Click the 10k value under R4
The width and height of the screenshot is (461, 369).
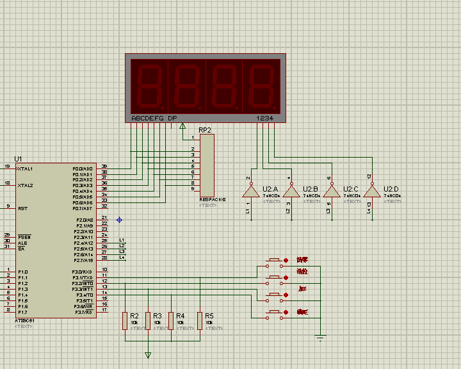click(x=180, y=323)
